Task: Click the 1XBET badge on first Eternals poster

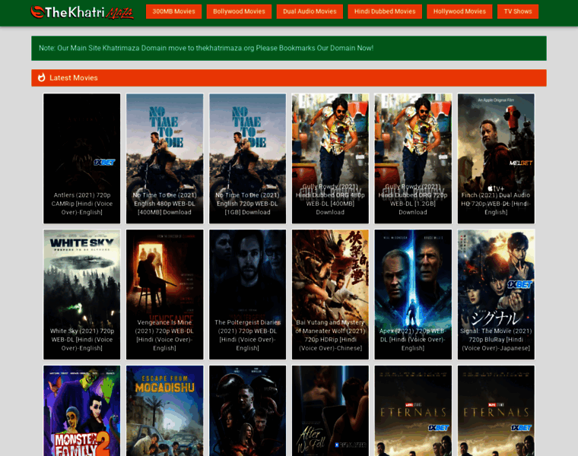Action: coord(438,428)
